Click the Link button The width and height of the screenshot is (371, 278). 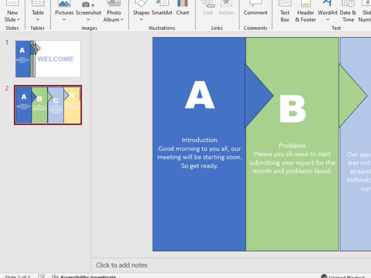pyautogui.click(x=208, y=9)
